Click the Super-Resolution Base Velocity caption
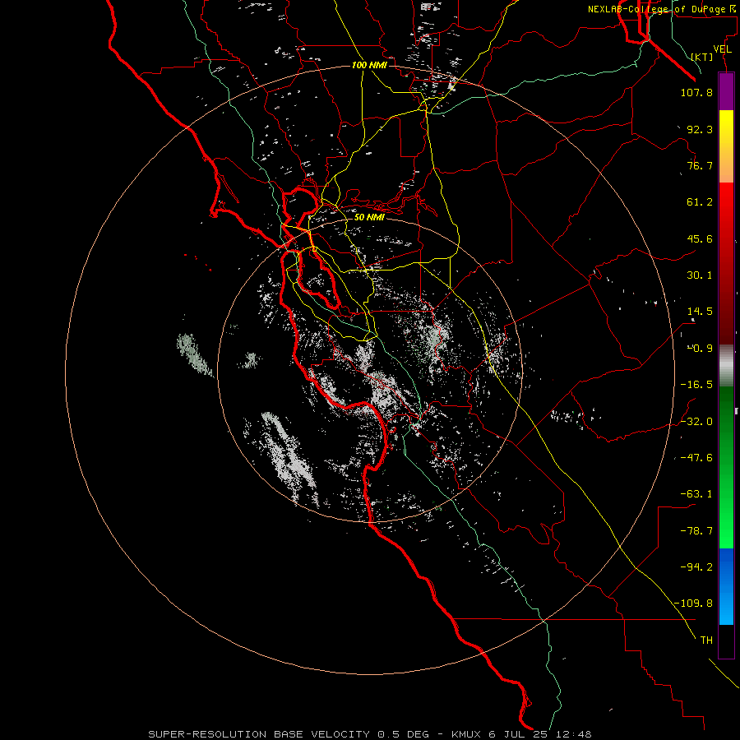This screenshot has width=740, height=740. (x=369, y=734)
